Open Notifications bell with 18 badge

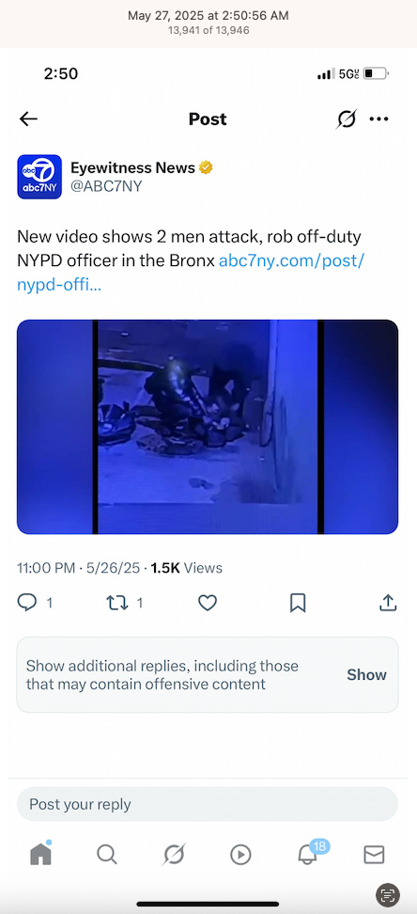[x=309, y=854]
